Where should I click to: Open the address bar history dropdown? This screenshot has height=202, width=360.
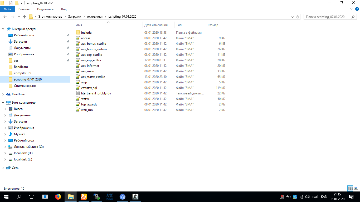coord(293,17)
